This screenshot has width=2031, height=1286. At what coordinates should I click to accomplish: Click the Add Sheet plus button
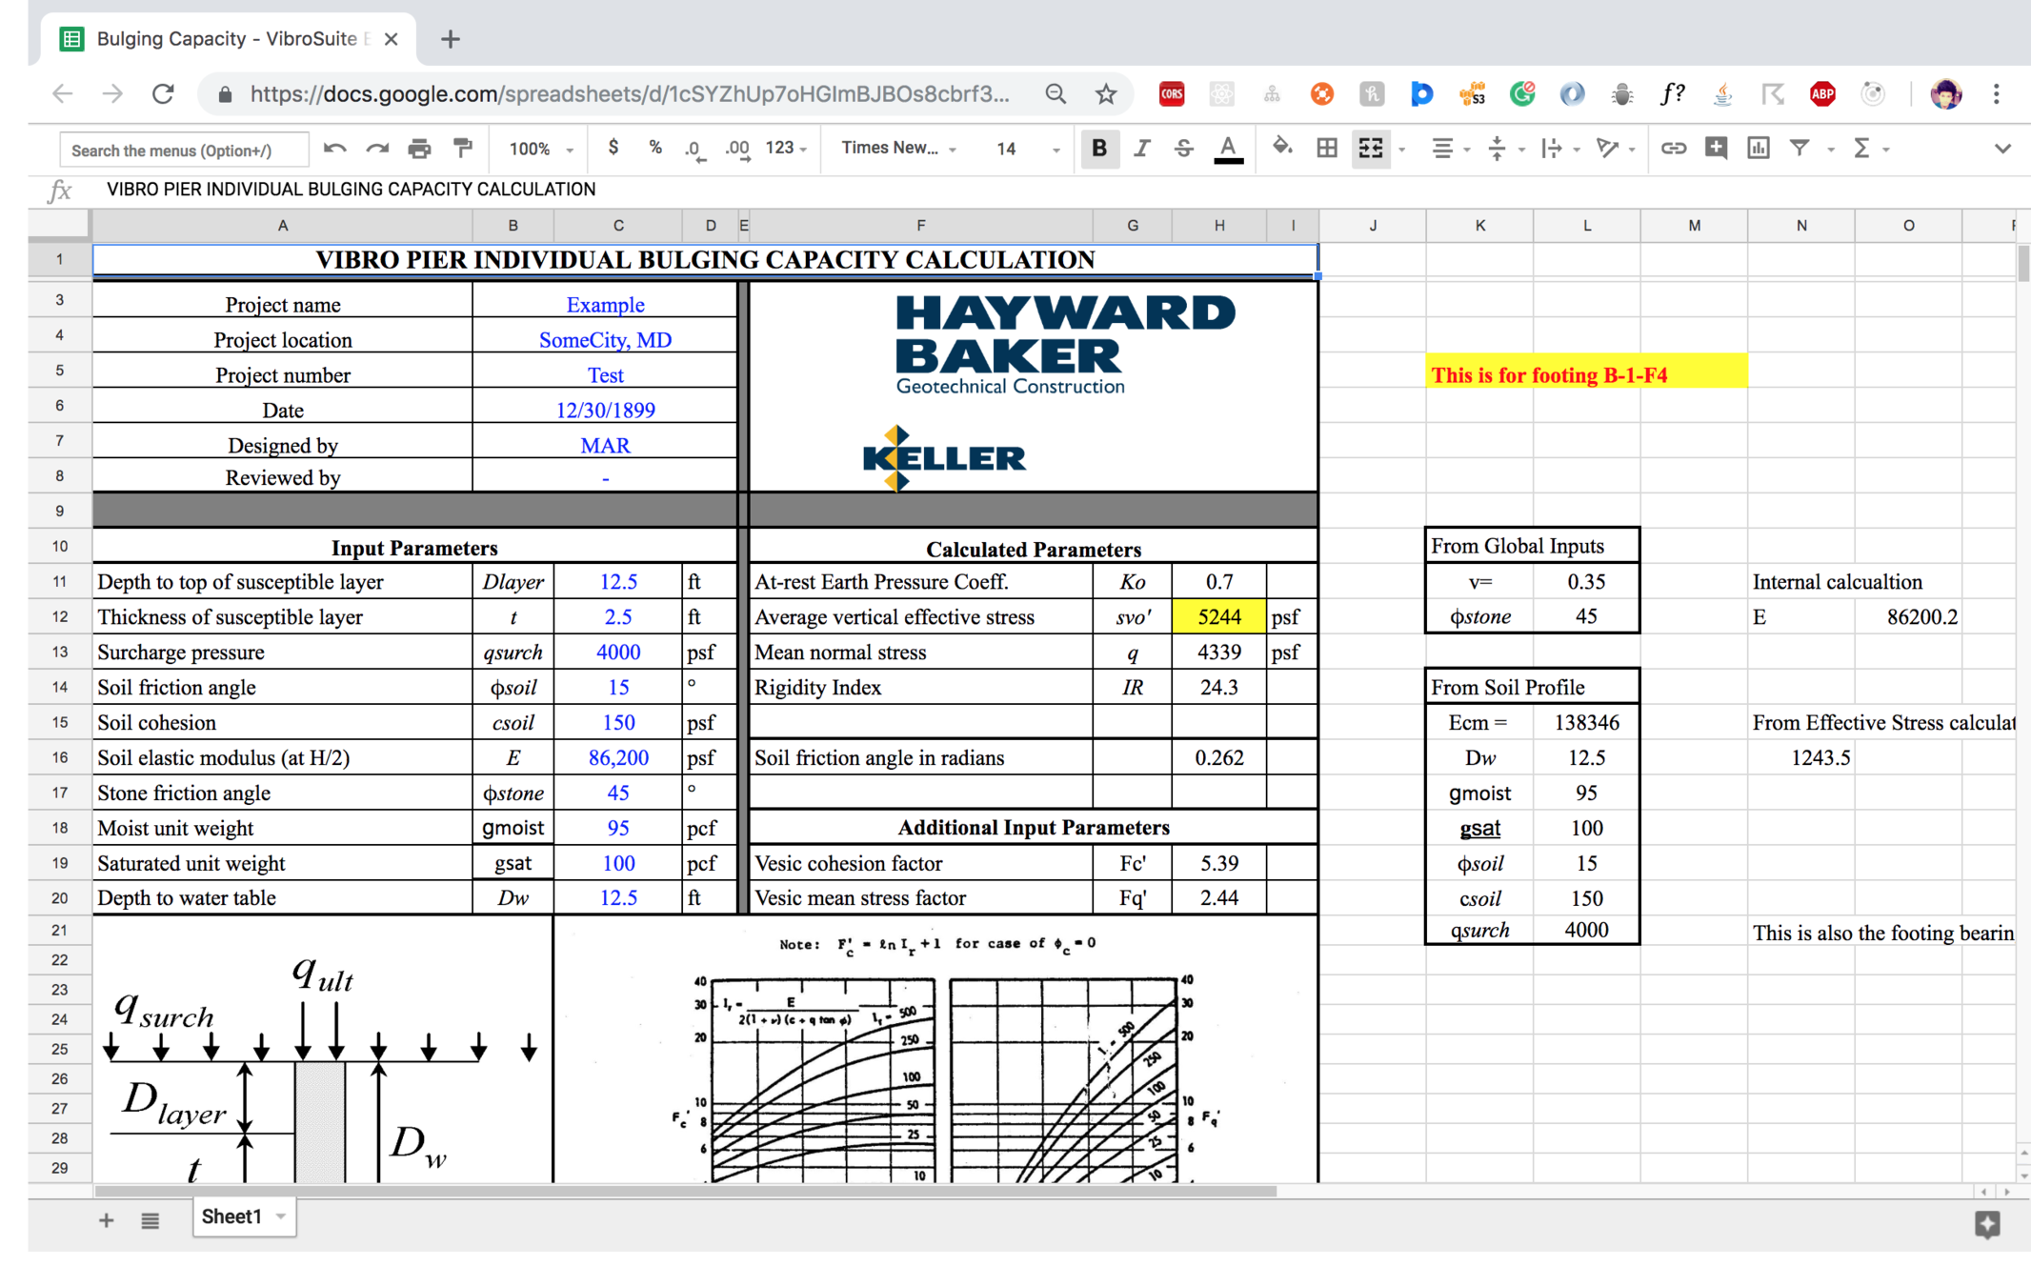pos(106,1220)
